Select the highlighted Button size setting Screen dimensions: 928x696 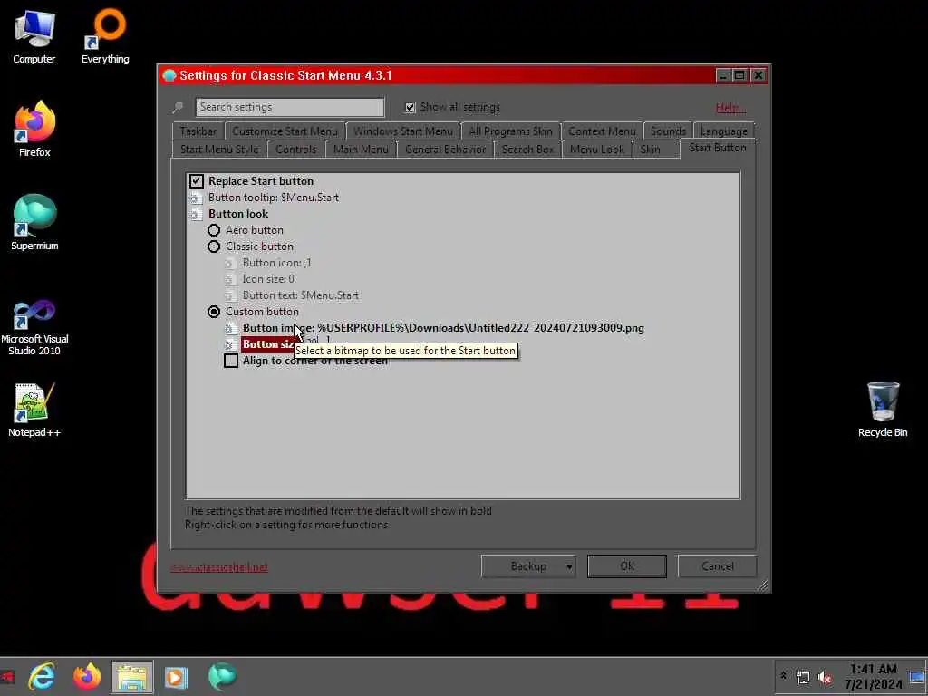tap(268, 344)
